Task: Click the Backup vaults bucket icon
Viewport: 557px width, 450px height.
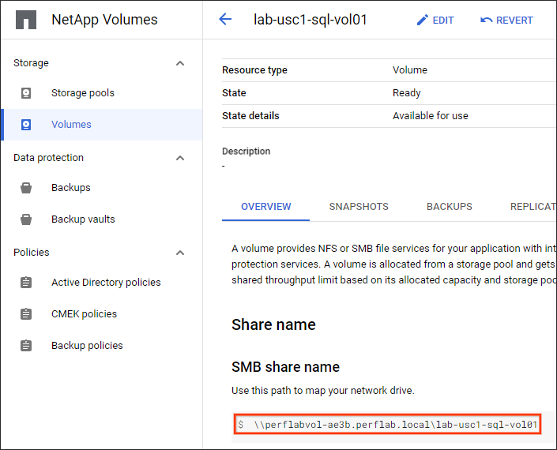Action: click(x=26, y=219)
